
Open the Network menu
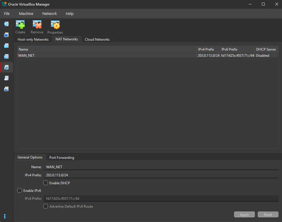(50, 14)
